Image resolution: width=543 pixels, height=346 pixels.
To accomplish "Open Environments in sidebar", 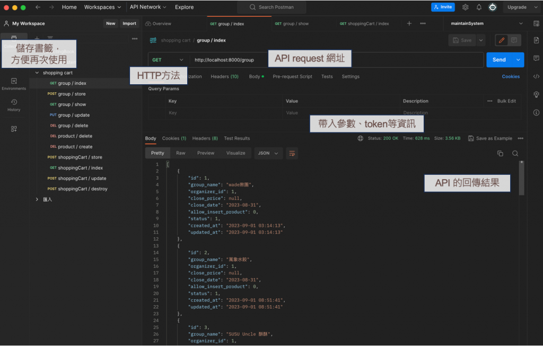I will [x=14, y=84].
